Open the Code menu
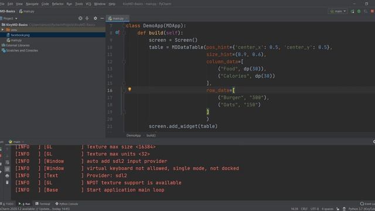This screenshot has width=375, height=211. (45, 4)
